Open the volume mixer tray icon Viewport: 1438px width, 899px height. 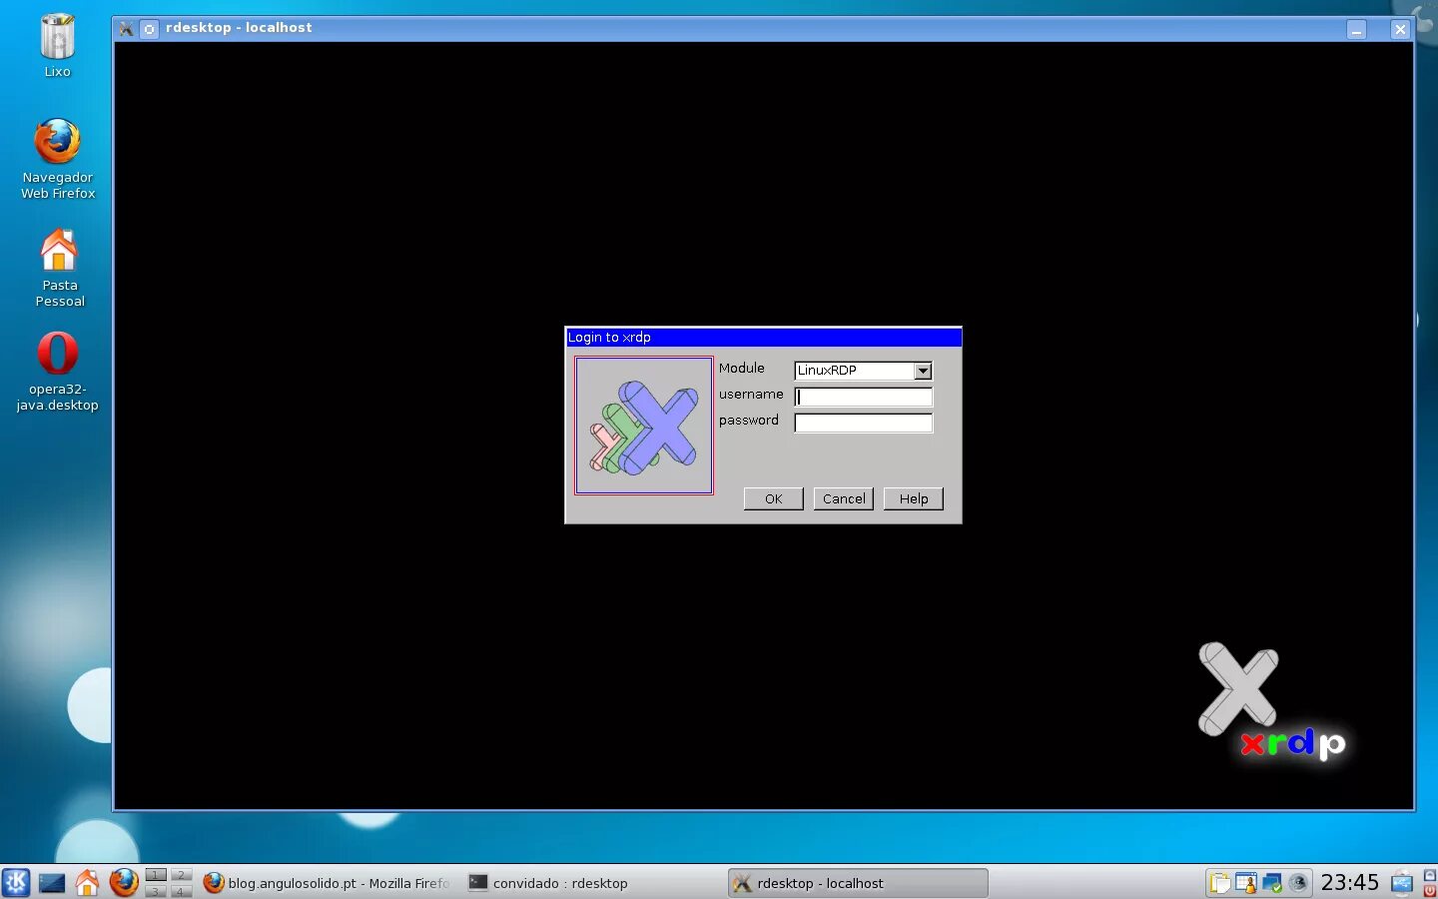pyautogui.click(x=1298, y=883)
